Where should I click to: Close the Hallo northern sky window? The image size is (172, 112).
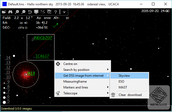pos(166,4)
